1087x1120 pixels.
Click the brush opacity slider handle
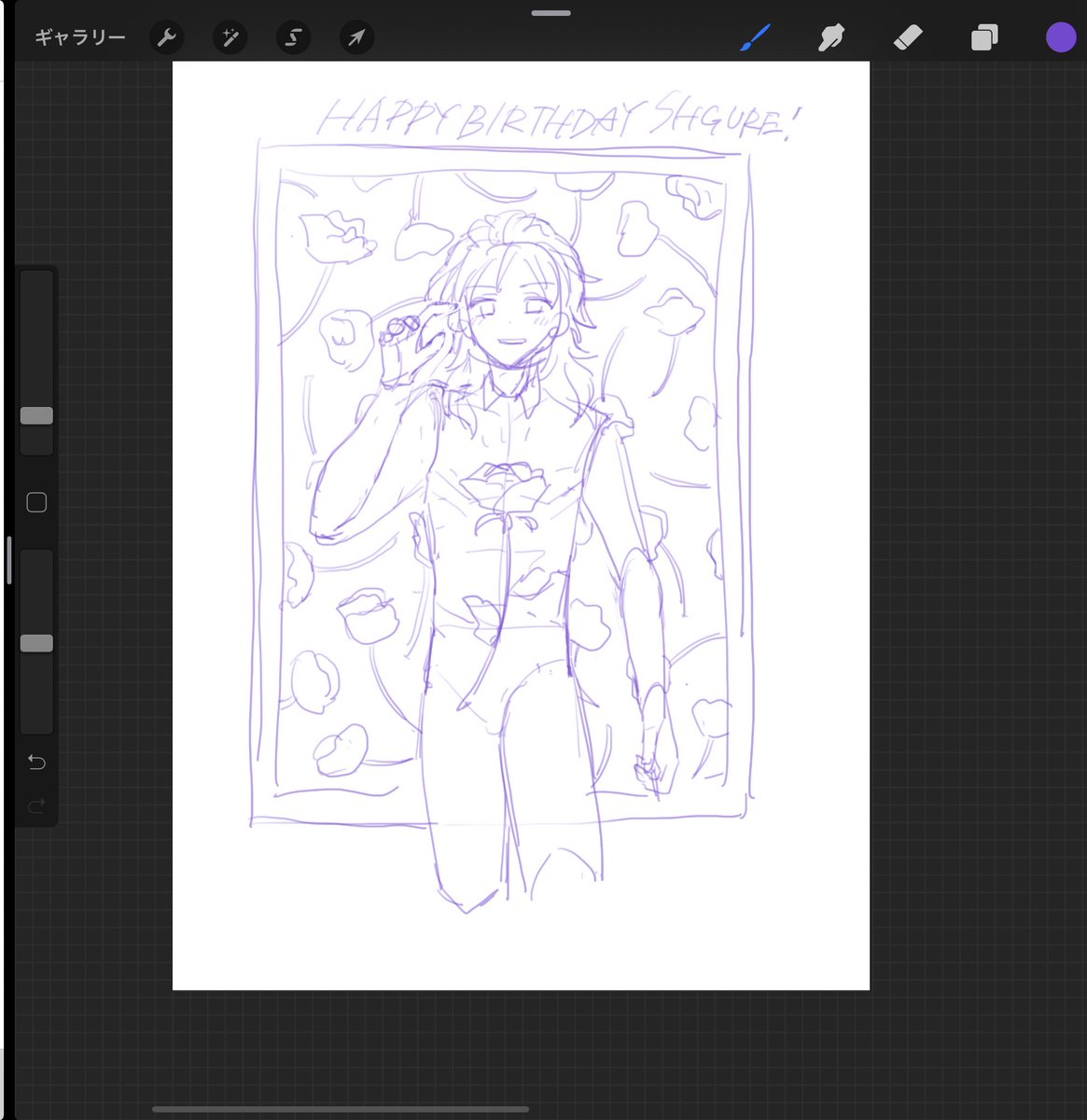(x=36, y=643)
